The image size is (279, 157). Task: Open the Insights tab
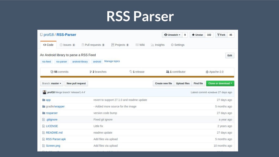158,45
